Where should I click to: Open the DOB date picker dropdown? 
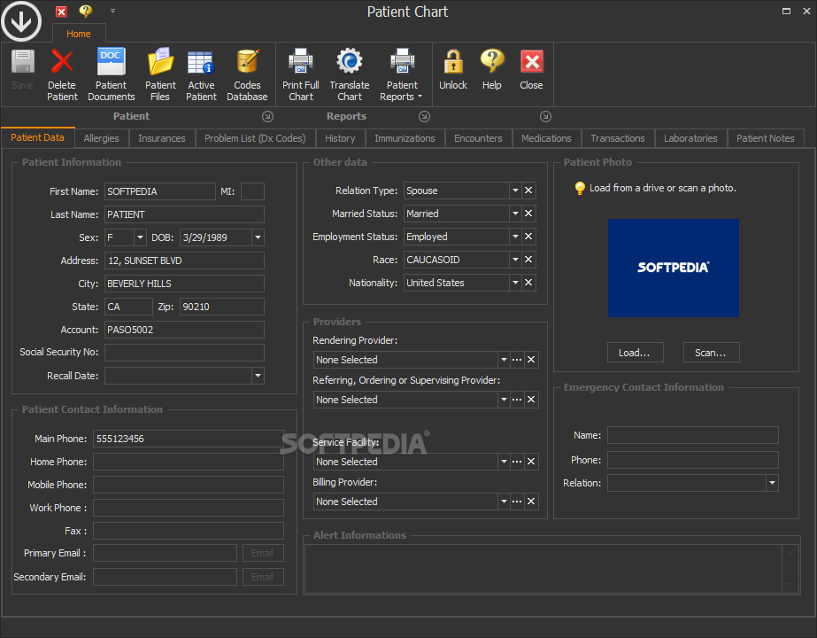257,237
